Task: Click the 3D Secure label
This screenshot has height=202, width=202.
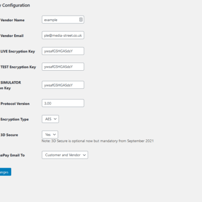Action: 9,135
